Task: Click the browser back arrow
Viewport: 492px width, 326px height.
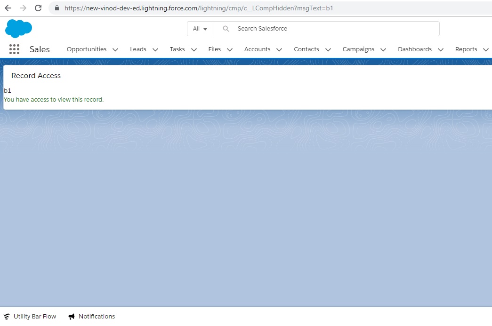Action: pyautogui.click(x=8, y=8)
